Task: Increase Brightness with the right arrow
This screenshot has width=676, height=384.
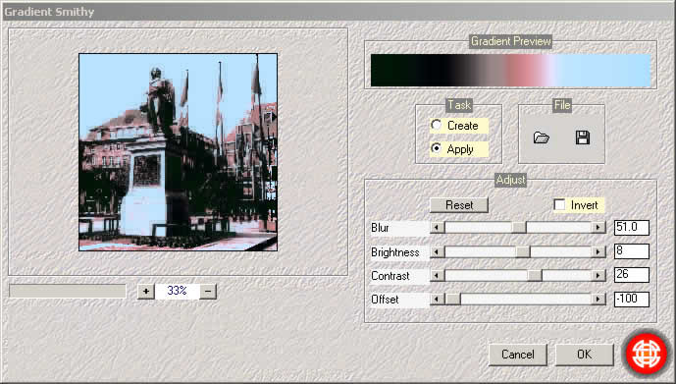Action: [598, 251]
